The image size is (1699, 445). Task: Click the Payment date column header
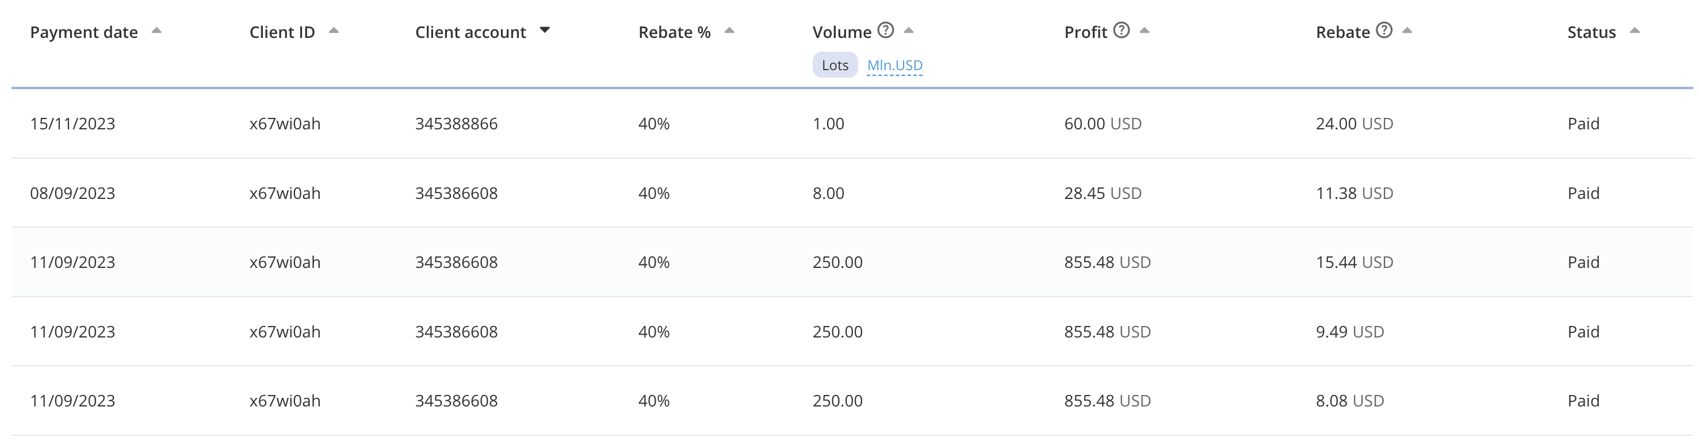point(84,32)
